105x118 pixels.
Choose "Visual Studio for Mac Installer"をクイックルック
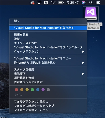click(x=48, y=47)
